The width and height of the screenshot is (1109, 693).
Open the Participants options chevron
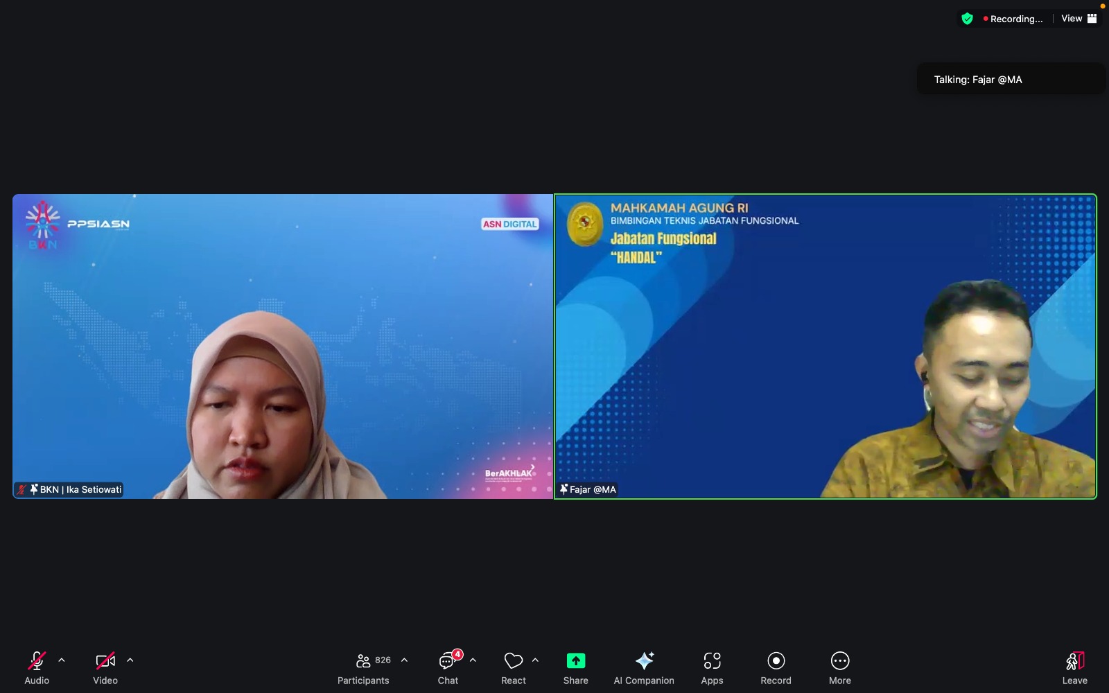pos(403,659)
